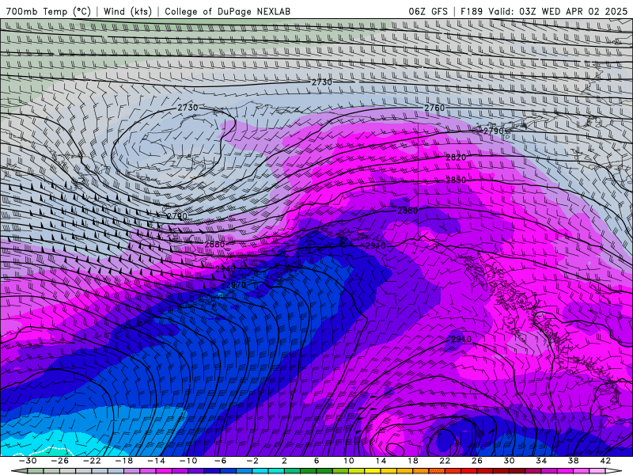The height and width of the screenshot is (475, 633).
Task: Click the "Valid: 03Z WED APR 02 2025" text
Action: 558,11
